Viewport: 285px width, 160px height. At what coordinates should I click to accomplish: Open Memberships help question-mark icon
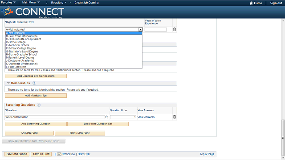click(x=34, y=83)
